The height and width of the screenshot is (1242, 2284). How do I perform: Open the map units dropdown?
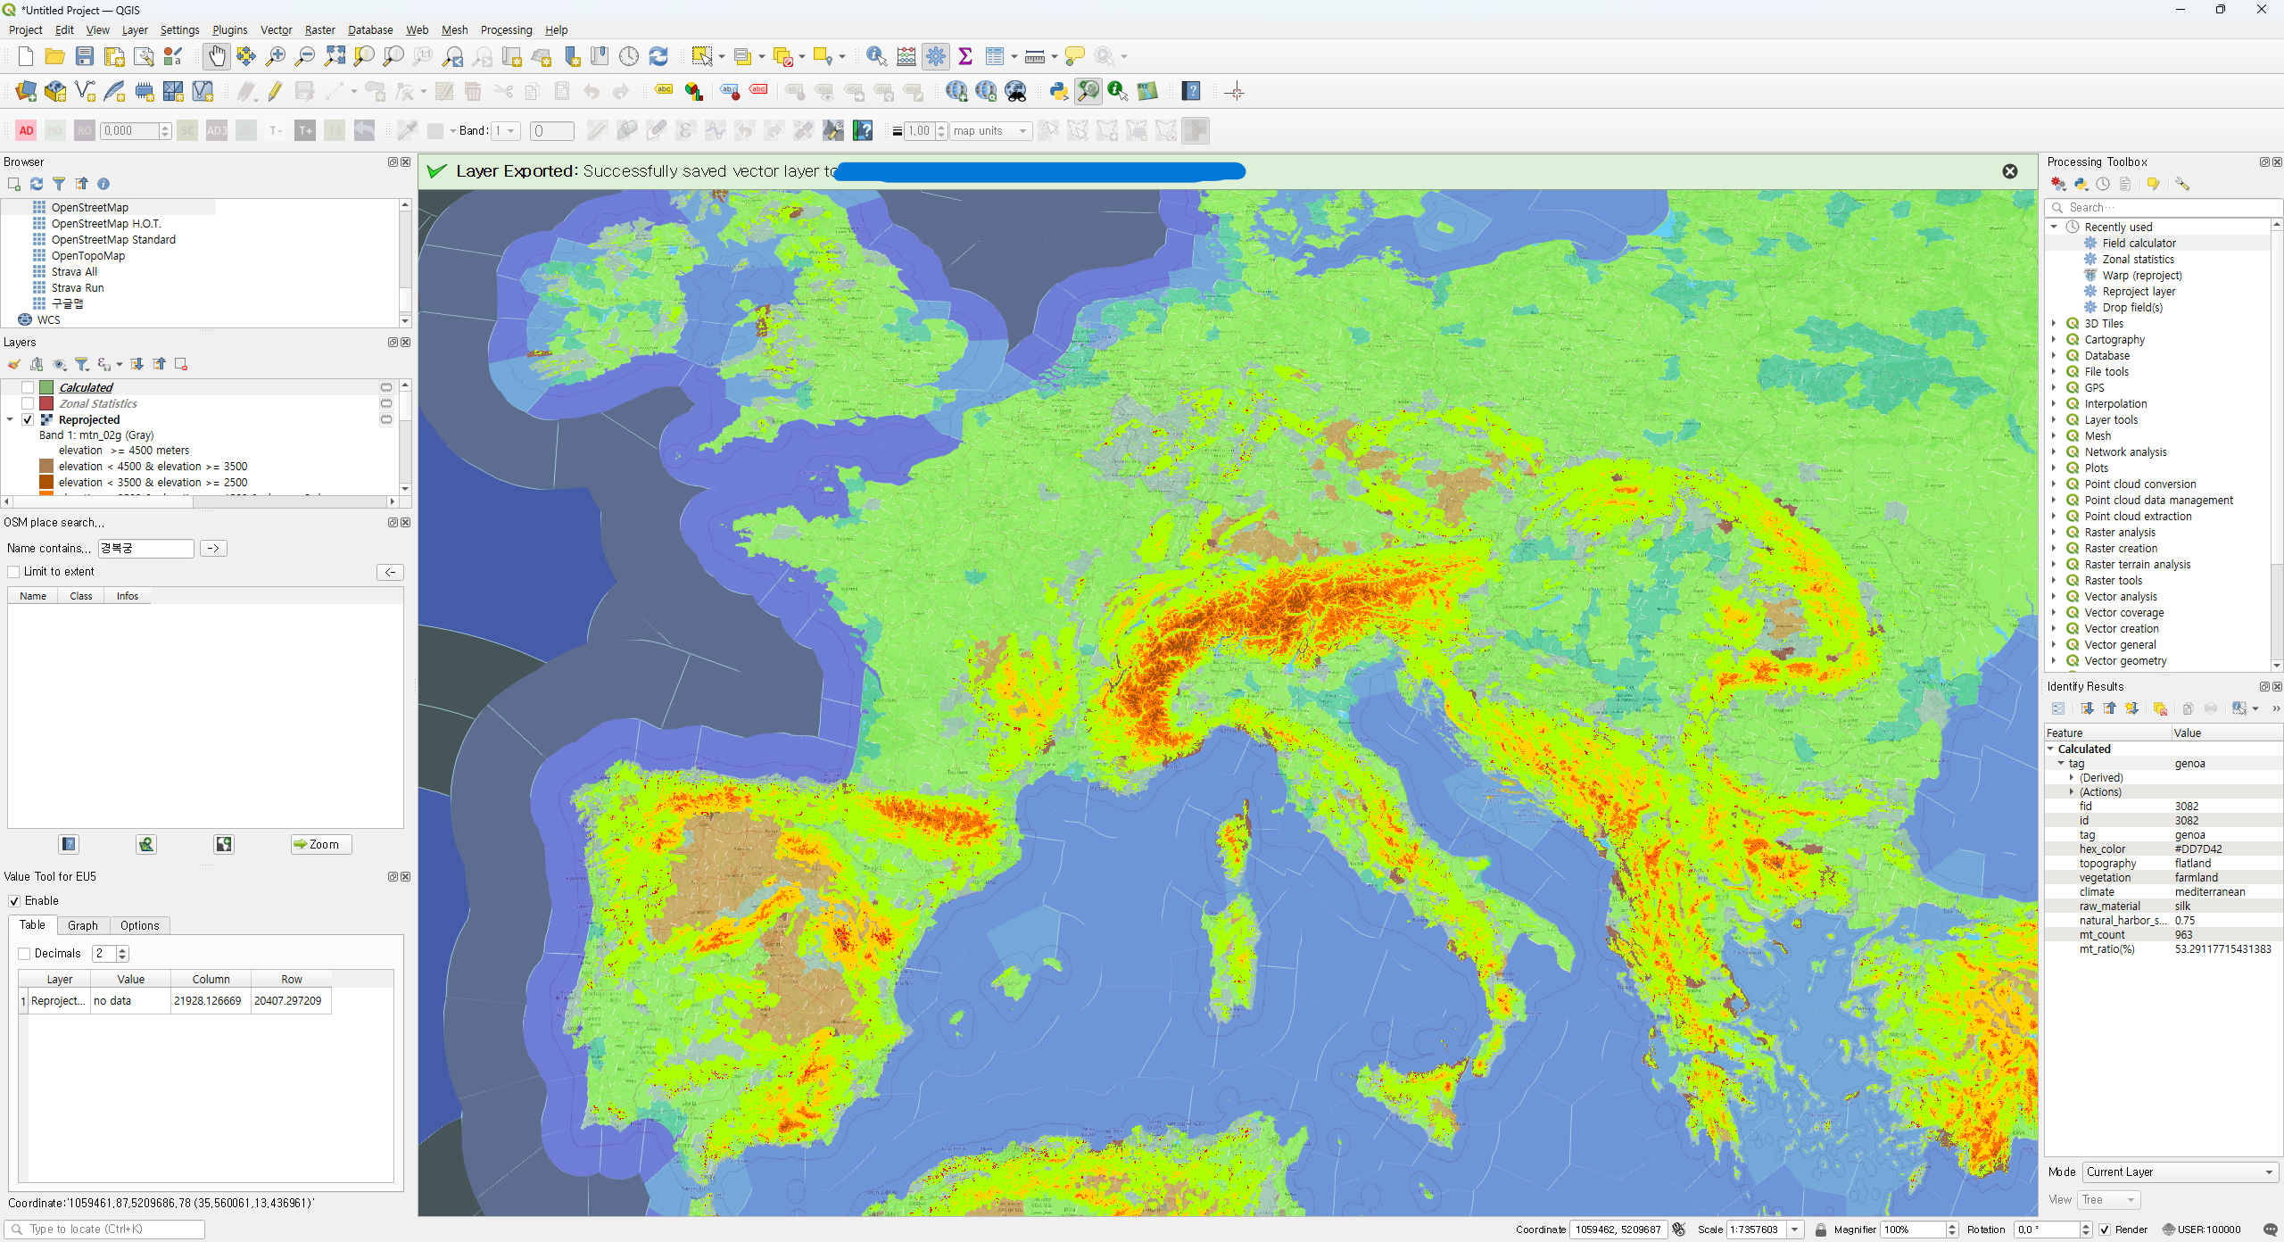coord(990,131)
